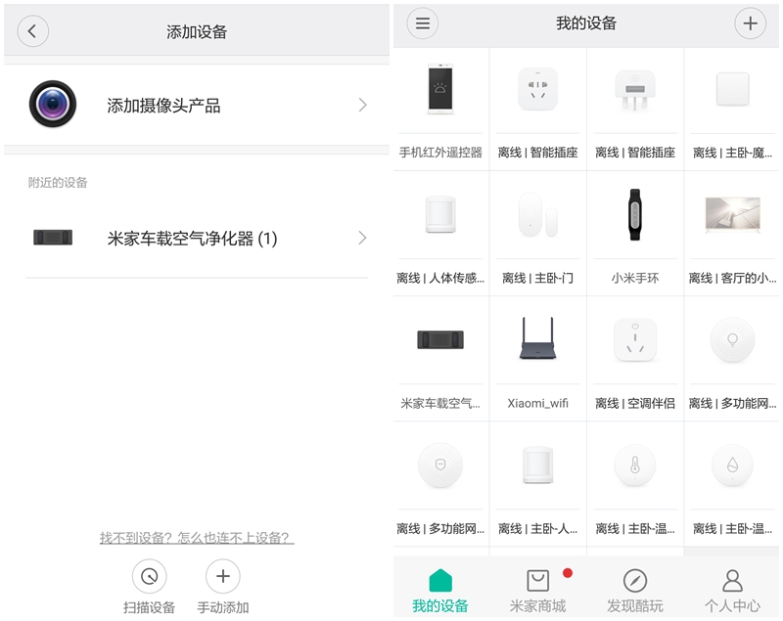Tap the plus icon to add device
Viewport: 783px width, 621px height.
click(x=750, y=23)
